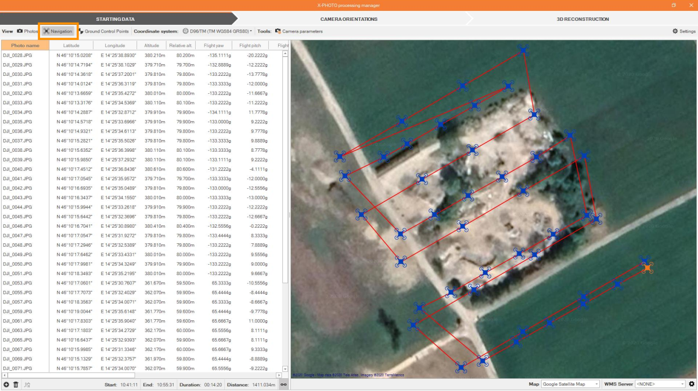
Task: Click the delete trash icon
Action: point(16,385)
